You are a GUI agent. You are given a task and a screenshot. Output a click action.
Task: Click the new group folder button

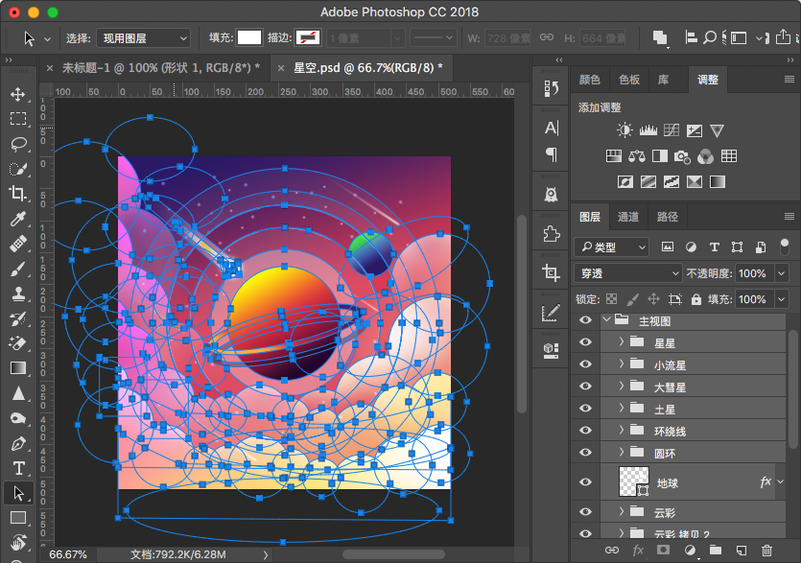click(716, 551)
